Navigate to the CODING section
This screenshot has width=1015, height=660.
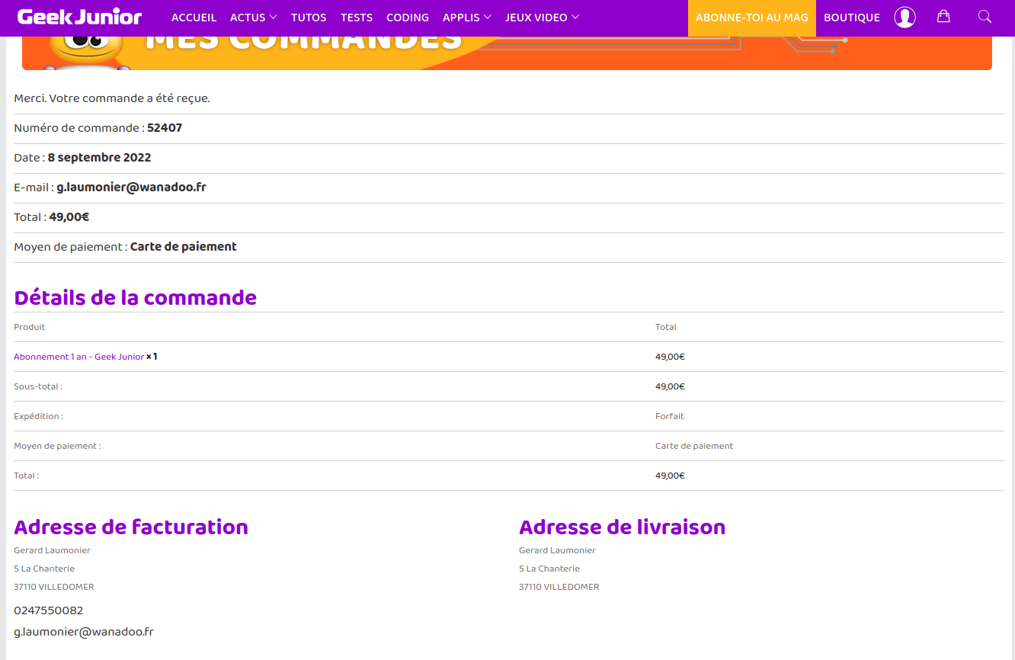click(408, 18)
